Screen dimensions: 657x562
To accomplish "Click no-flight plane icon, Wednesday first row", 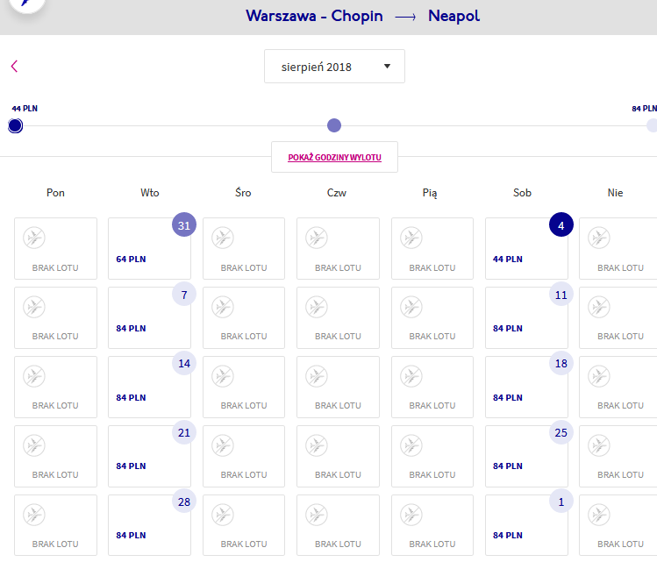I will coord(223,238).
